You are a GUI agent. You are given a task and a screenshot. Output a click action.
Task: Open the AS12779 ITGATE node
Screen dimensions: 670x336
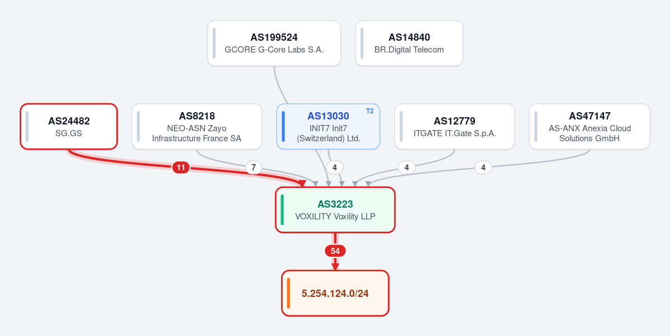pos(454,126)
